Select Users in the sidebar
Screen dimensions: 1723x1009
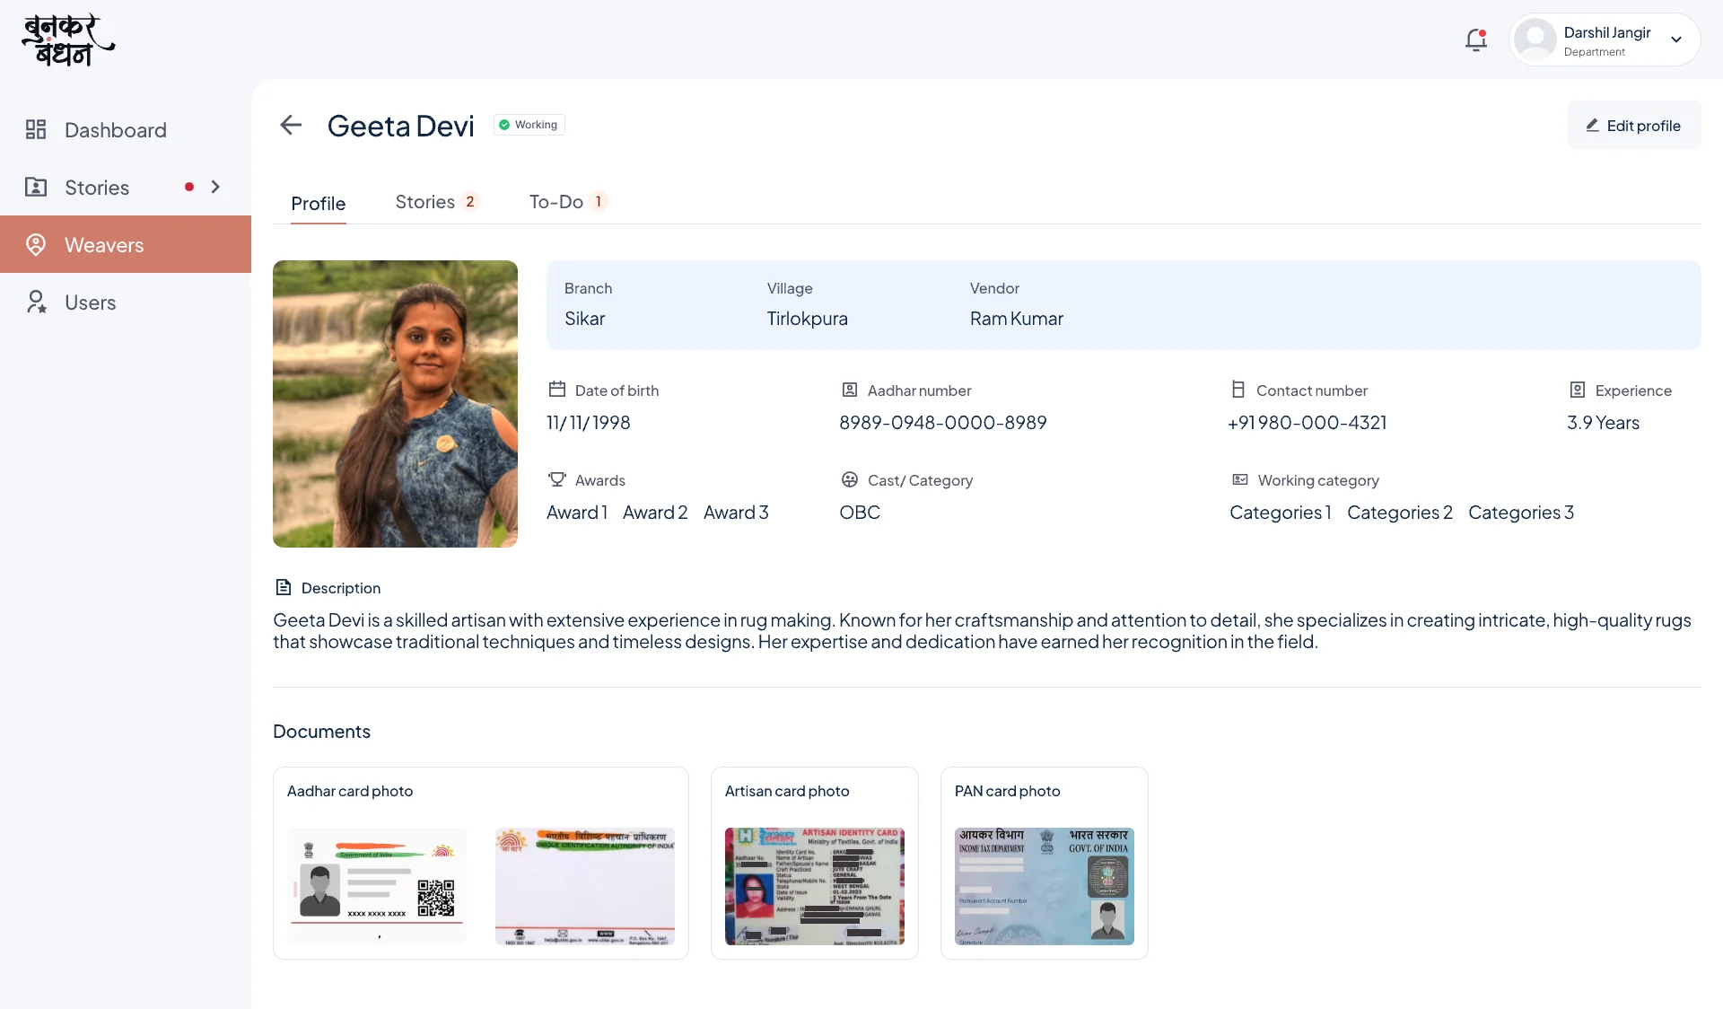[126, 302]
